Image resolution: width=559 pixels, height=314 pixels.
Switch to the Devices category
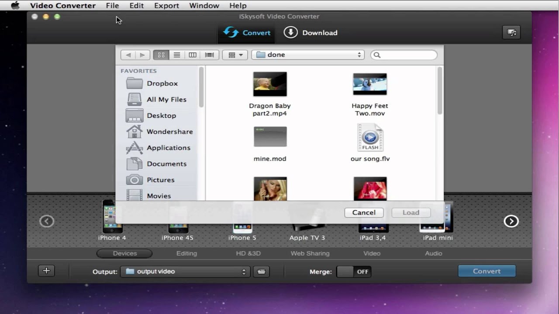[125, 253]
